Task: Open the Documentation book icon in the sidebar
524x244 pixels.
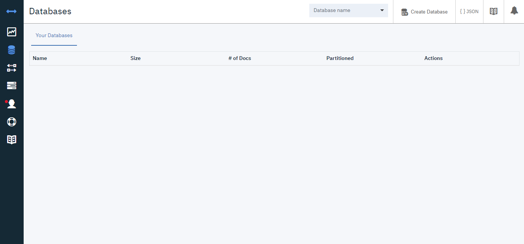Action: (12, 140)
